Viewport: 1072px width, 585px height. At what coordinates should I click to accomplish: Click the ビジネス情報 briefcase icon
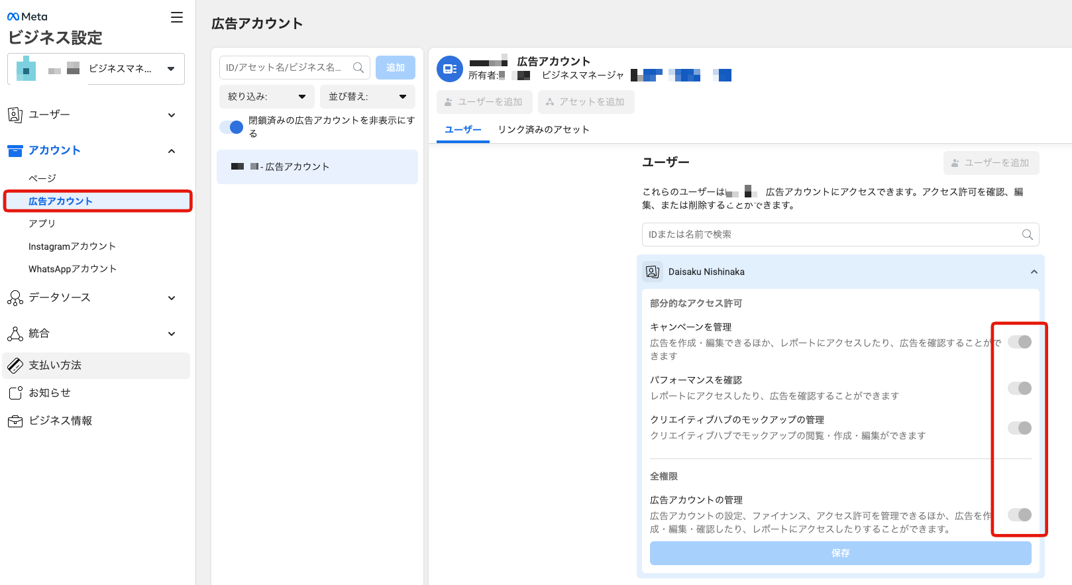(15, 421)
